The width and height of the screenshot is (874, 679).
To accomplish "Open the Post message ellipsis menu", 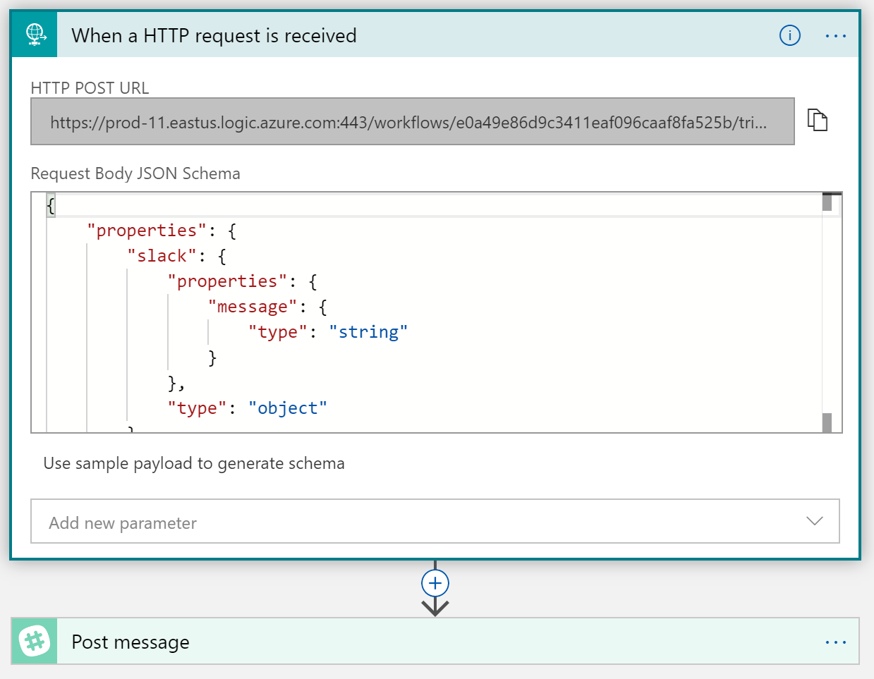I will coord(836,642).
